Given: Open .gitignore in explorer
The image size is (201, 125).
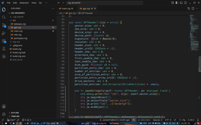Looking at the screenshot, I should 32,46.
